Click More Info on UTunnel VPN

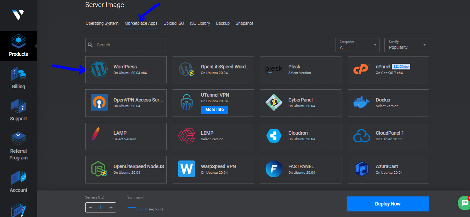point(215,110)
